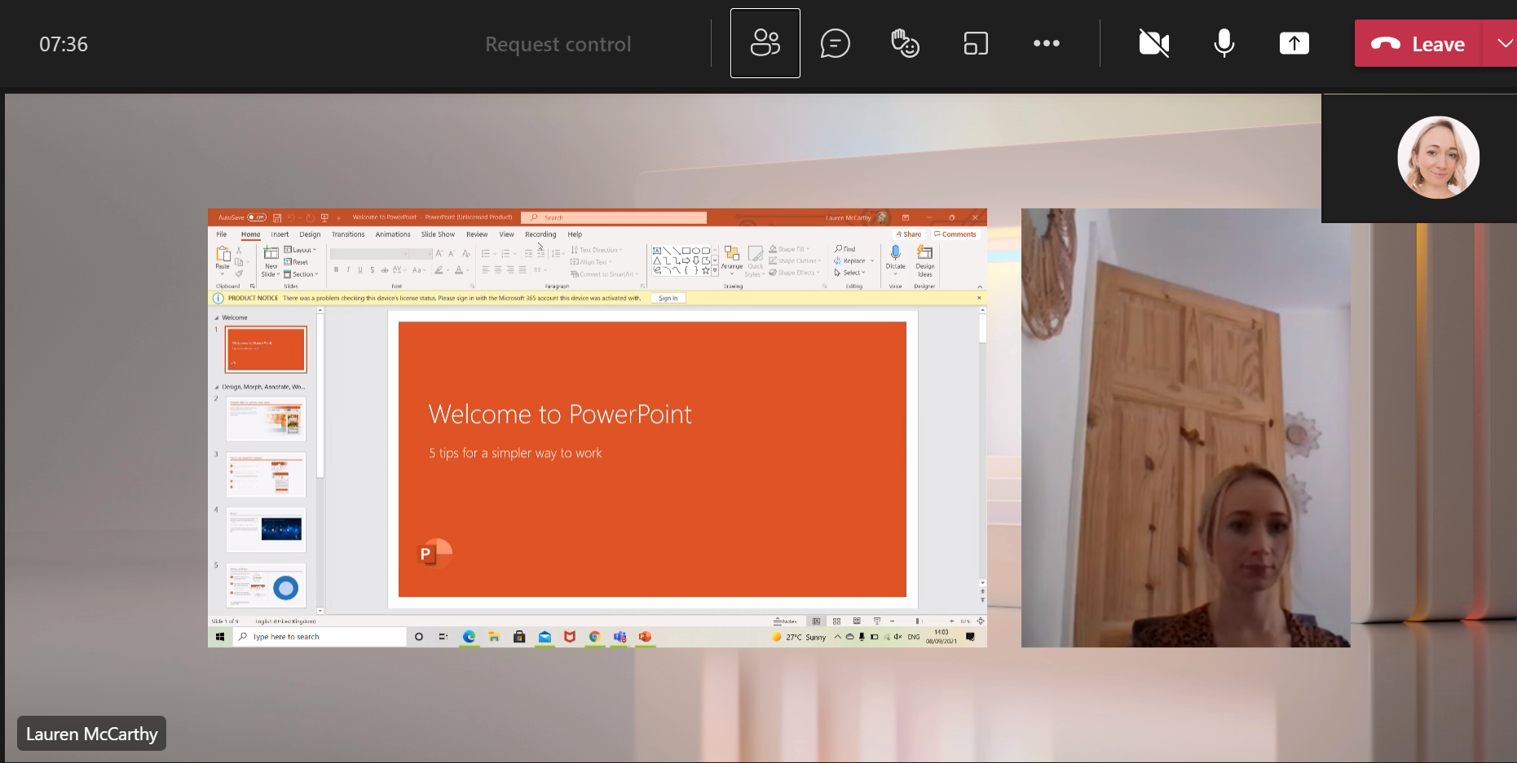Open the File tab in PowerPoint

tap(222, 235)
